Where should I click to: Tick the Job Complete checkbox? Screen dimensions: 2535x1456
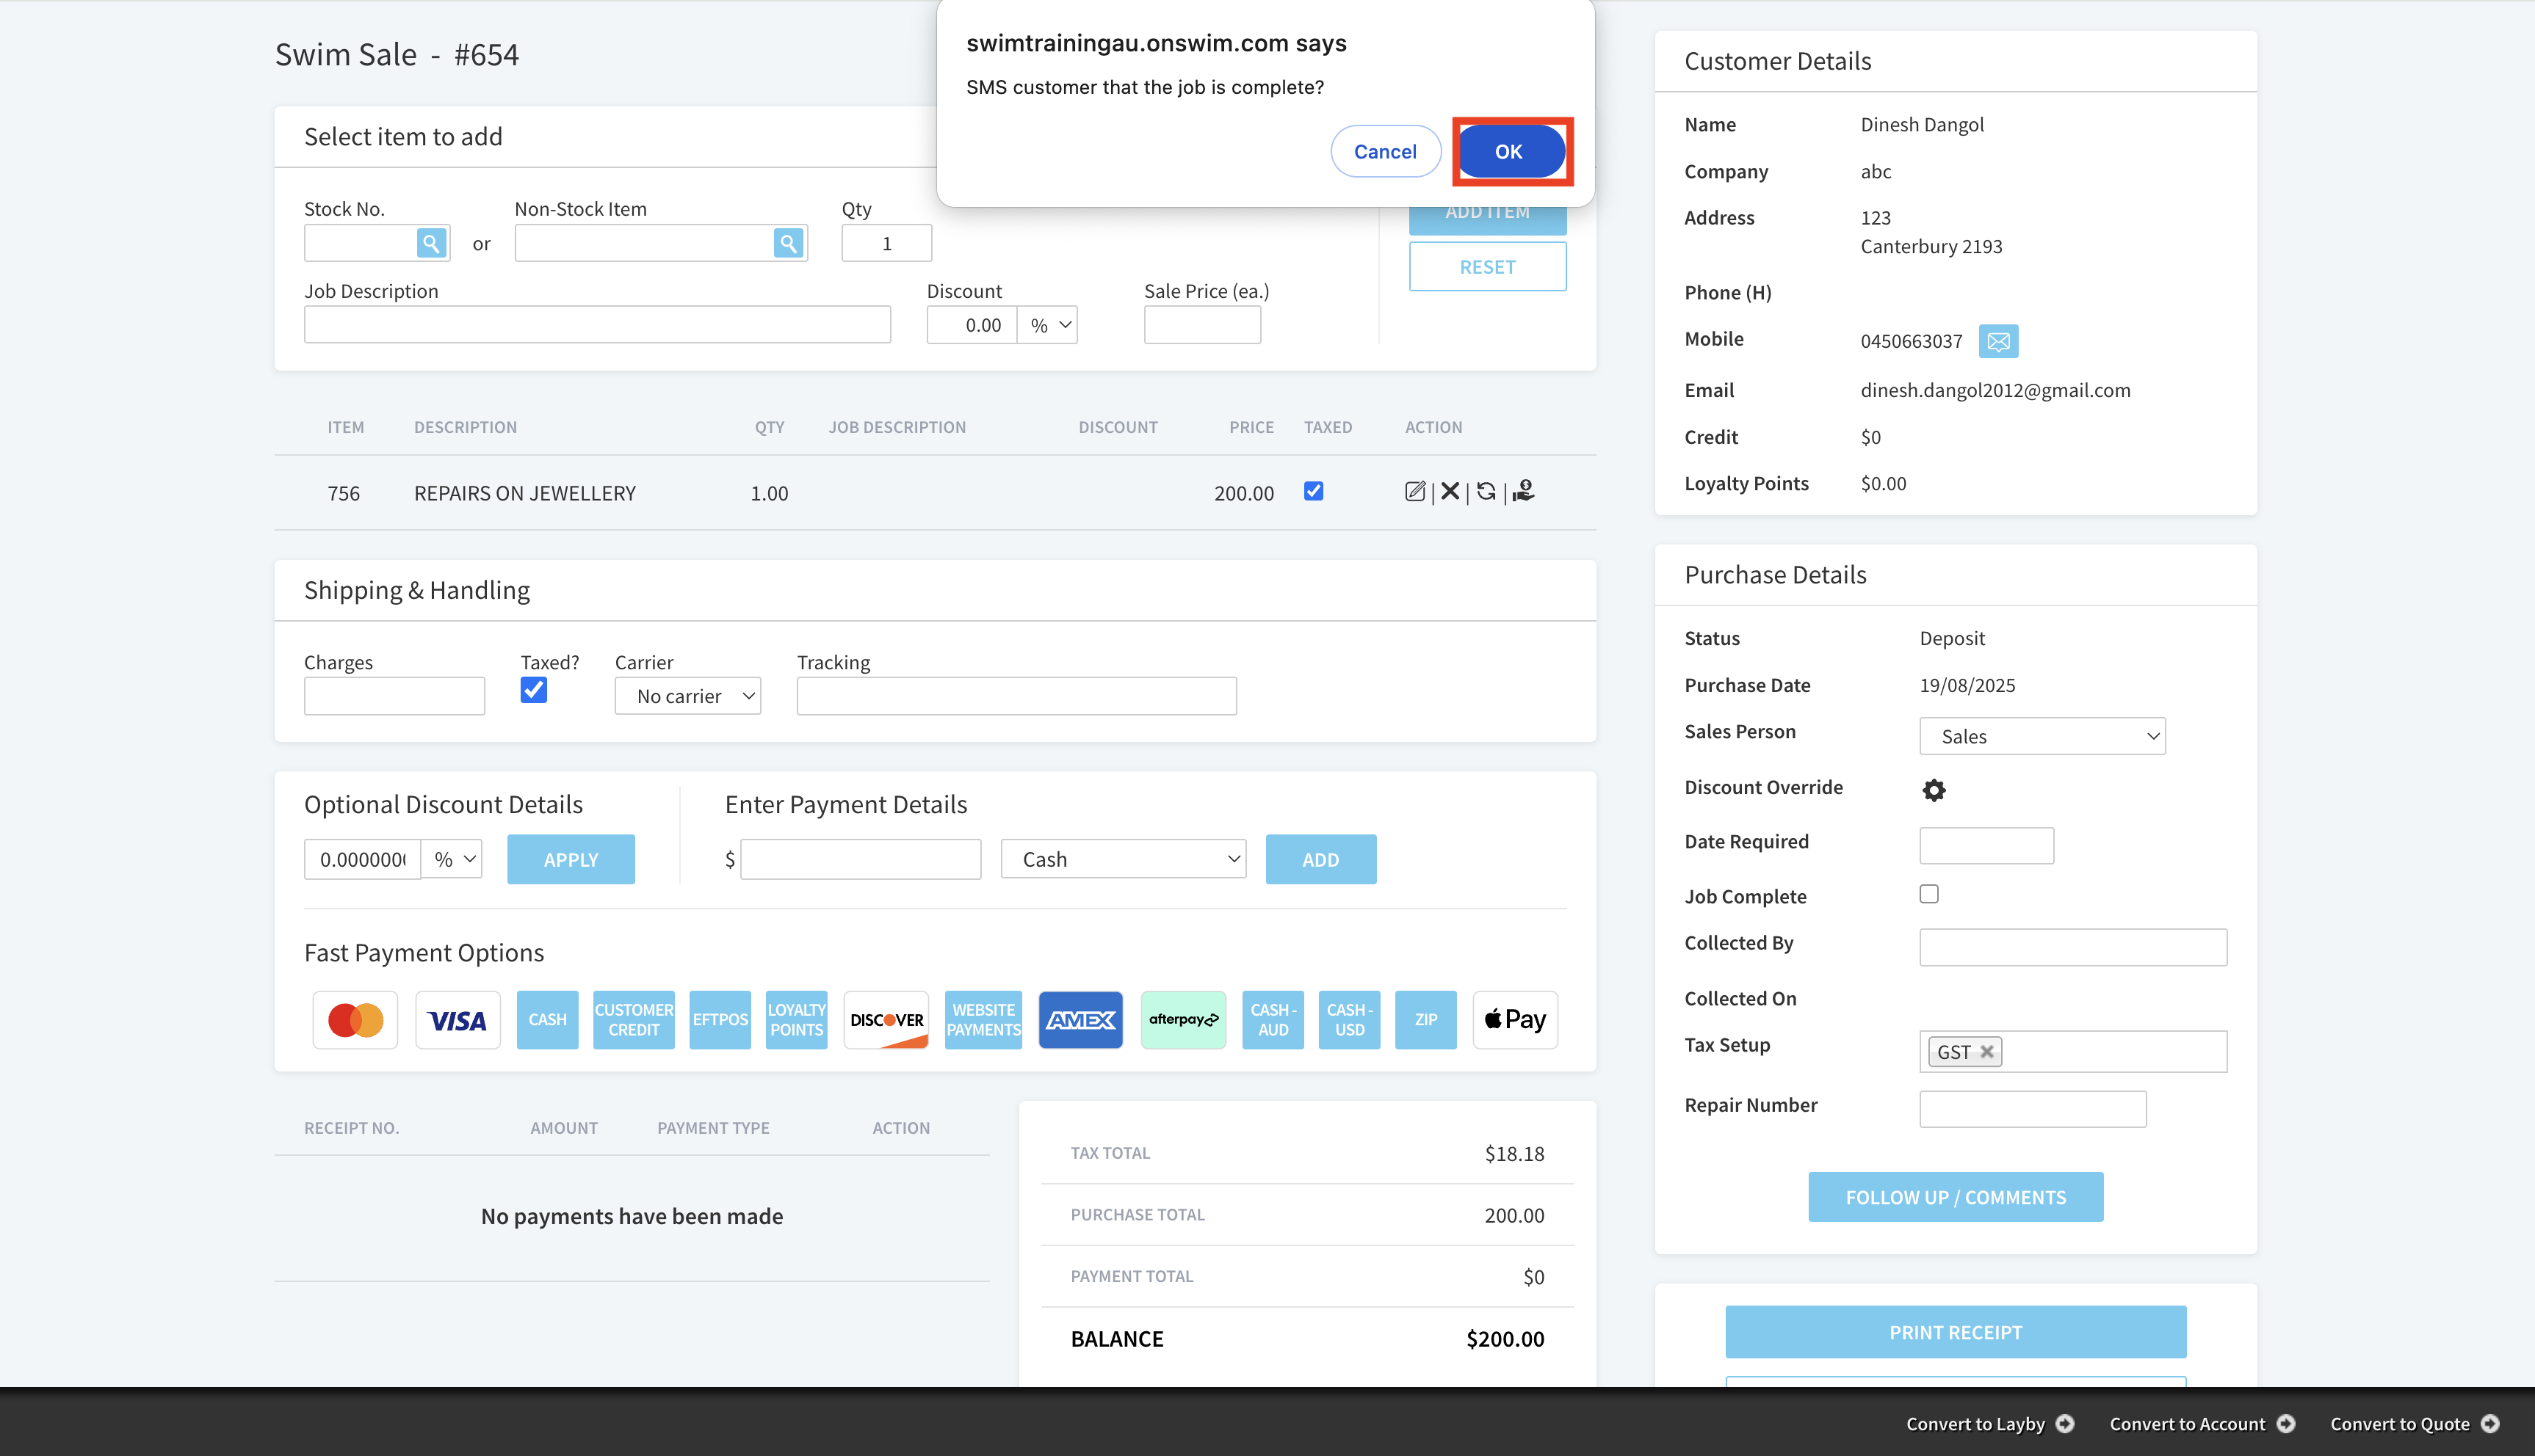click(x=1928, y=894)
